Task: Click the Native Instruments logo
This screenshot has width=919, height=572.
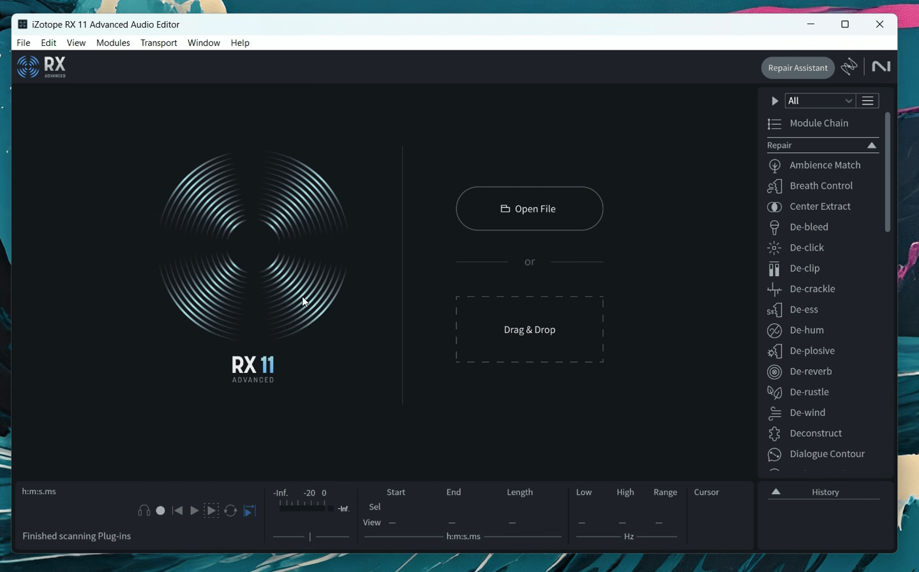Action: coord(881,66)
